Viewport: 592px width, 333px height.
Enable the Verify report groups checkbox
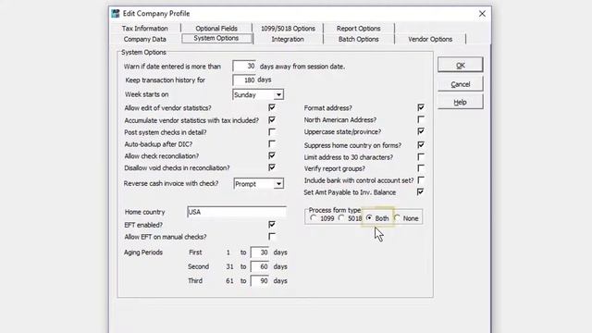tap(421, 168)
